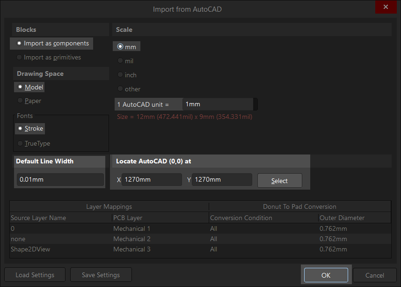Set scale to mm
Viewport: 401px width, 287px height.
(127, 47)
